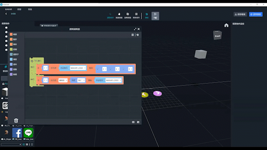Go back using the left arrow

6,14
